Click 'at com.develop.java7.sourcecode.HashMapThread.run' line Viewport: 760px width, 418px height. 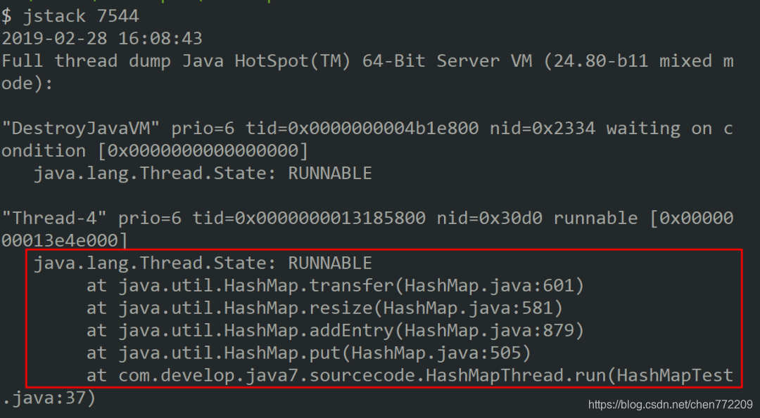coord(410,375)
